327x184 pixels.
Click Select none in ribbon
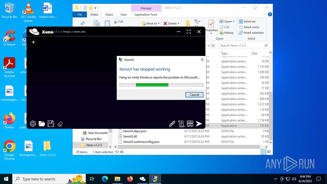pos(249,27)
